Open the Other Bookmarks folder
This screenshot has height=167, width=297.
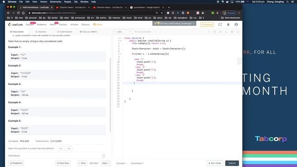pyautogui.click(x=231, y=18)
